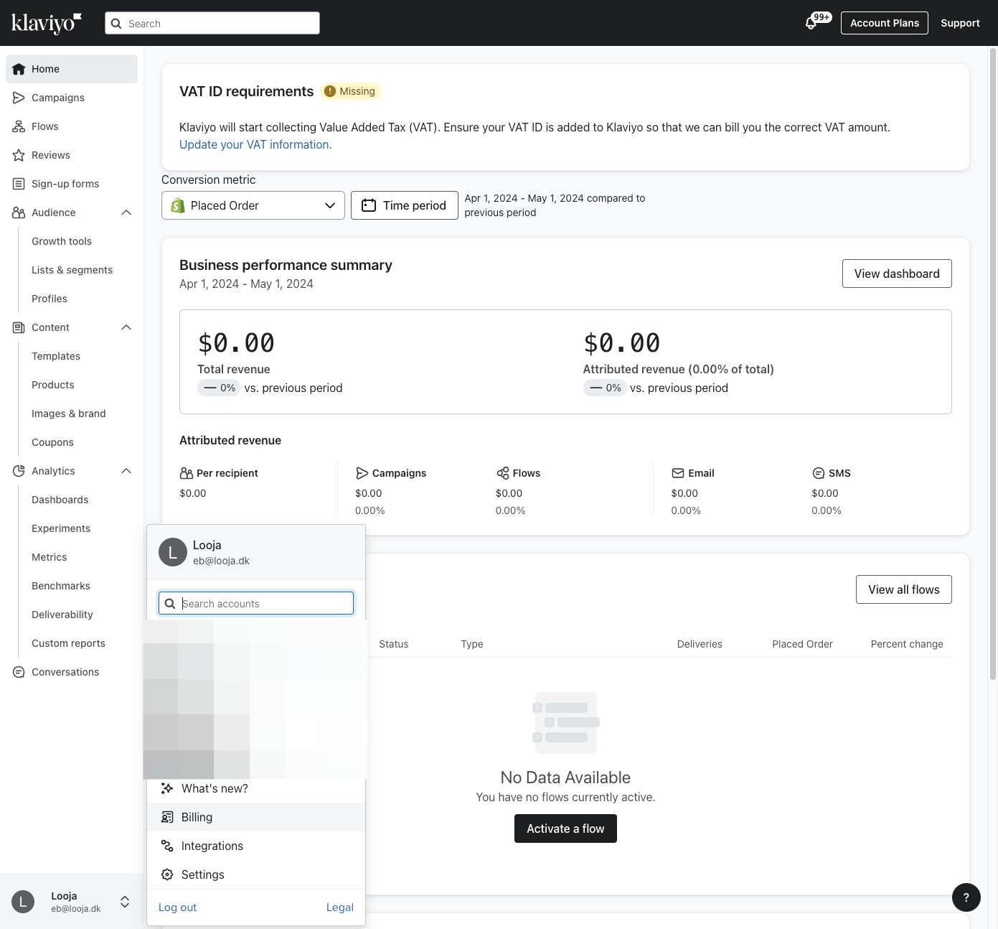Open the notifications bell icon
The width and height of the screenshot is (998, 929).
point(811,23)
